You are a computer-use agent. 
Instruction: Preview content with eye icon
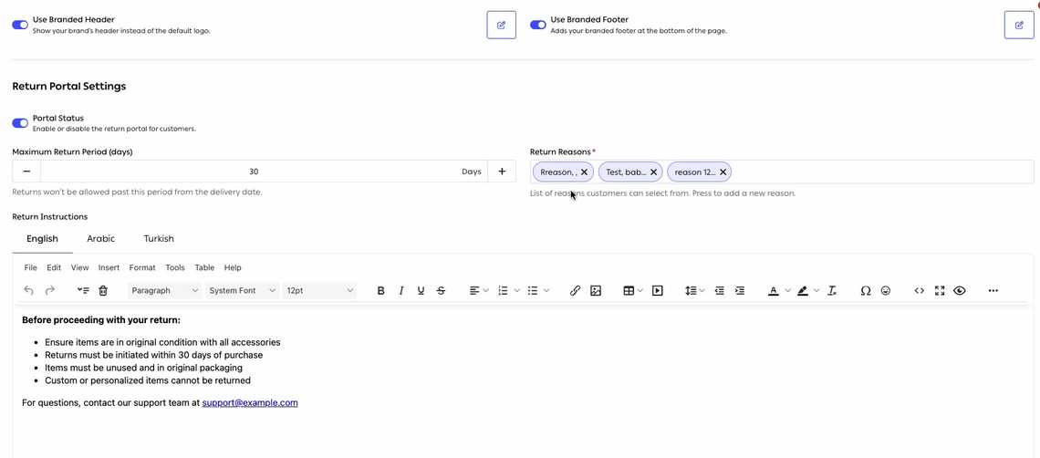959,291
